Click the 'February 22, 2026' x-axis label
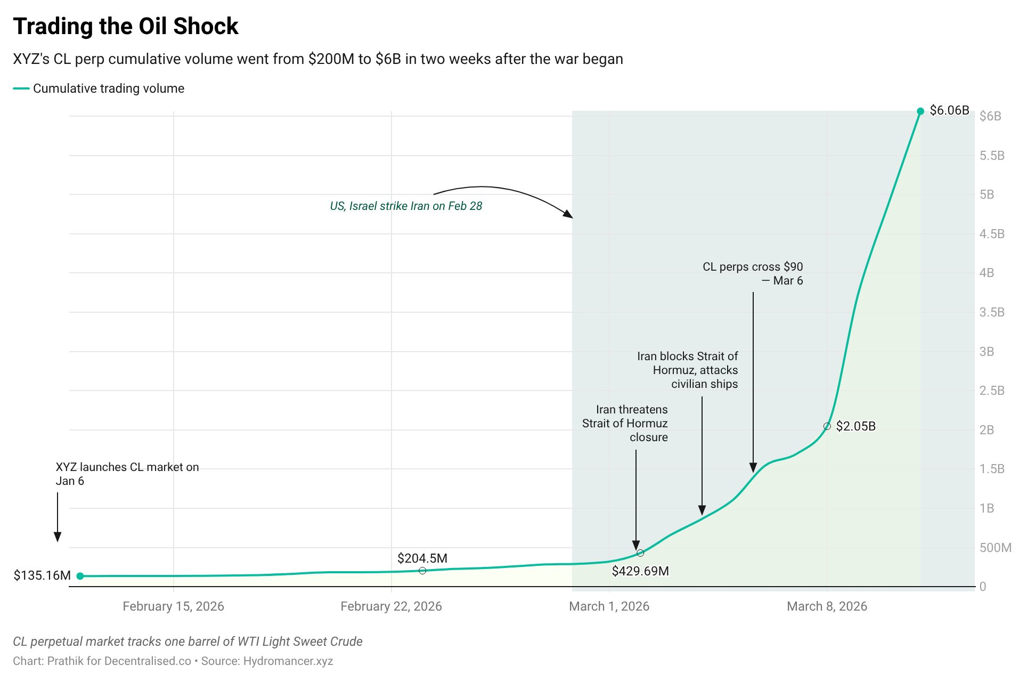Image resolution: width=1027 pixels, height=682 pixels. [391, 606]
